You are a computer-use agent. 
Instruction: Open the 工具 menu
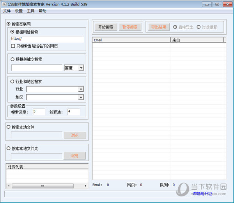coord(31,11)
